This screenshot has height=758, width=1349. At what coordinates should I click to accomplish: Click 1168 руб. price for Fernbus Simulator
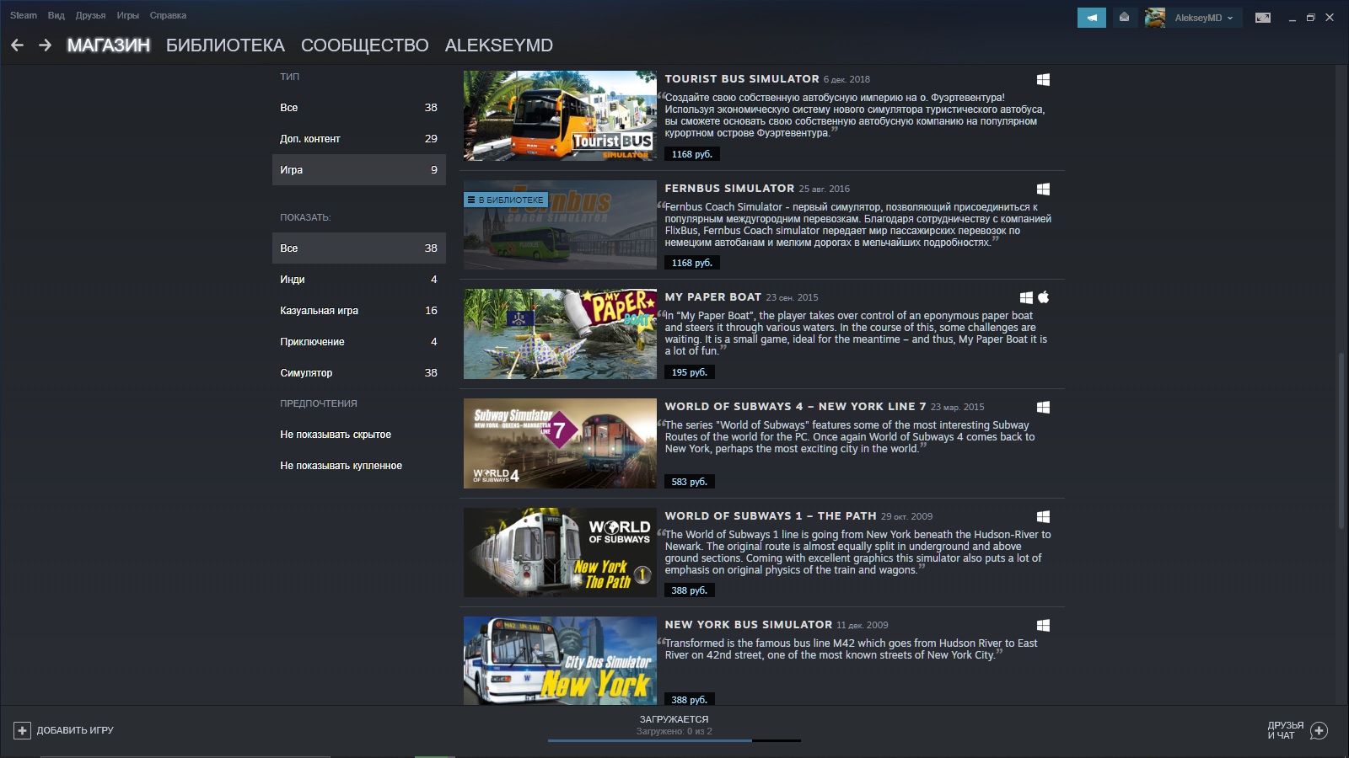[x=692, y=263]
